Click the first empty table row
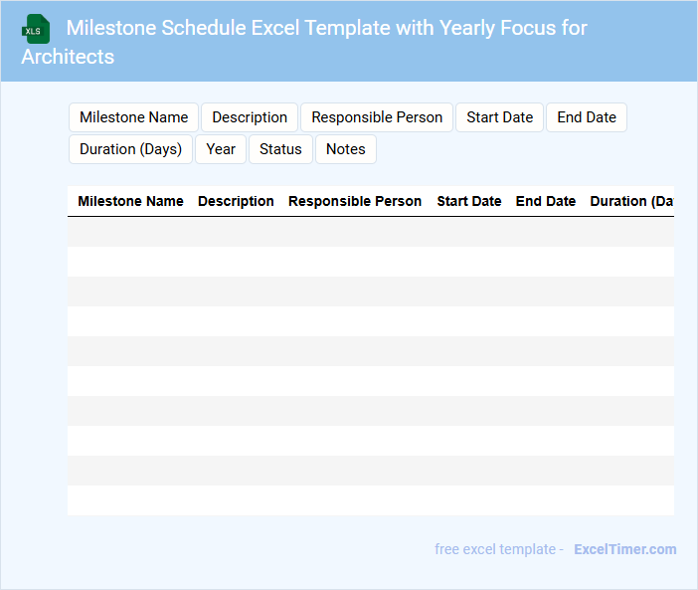 tap(370, 232)
